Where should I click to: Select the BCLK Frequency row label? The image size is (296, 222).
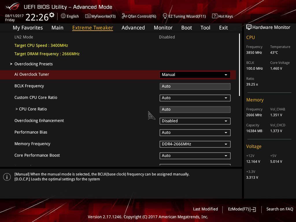tap(29, 86)
